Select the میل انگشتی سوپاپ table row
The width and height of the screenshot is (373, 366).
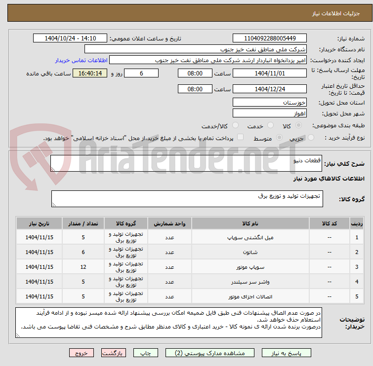[190, 237]
